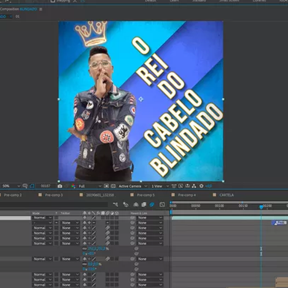Click the Mode column header in timeline
The height and width of the screenshot is (288, 288).
click(36, 213)
